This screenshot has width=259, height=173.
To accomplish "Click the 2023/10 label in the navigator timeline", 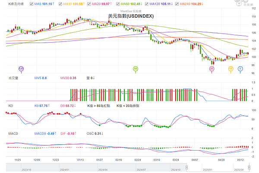I will pos(26,170).
